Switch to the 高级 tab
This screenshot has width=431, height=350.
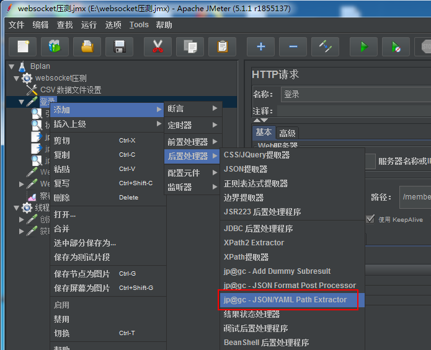coord(287,133)
